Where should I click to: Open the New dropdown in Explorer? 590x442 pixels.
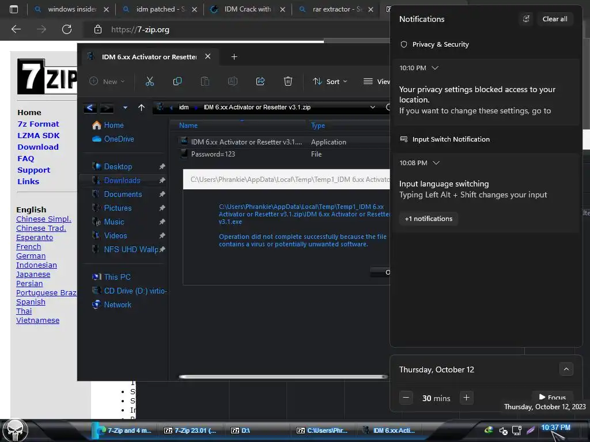point(107,82)
